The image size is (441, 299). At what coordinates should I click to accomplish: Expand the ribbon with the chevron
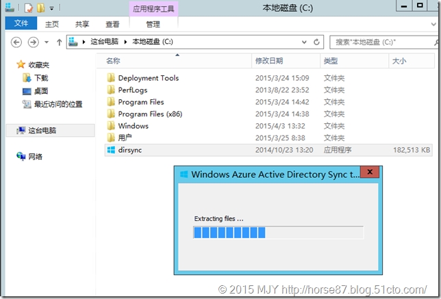click(433, 24)
